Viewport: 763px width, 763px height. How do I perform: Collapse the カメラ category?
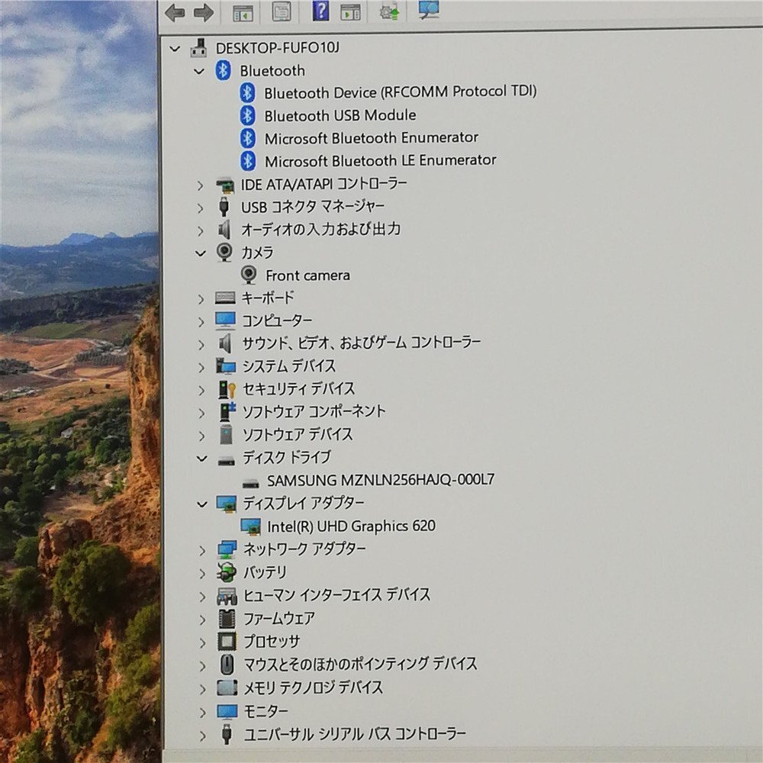[x=201, y=253]
